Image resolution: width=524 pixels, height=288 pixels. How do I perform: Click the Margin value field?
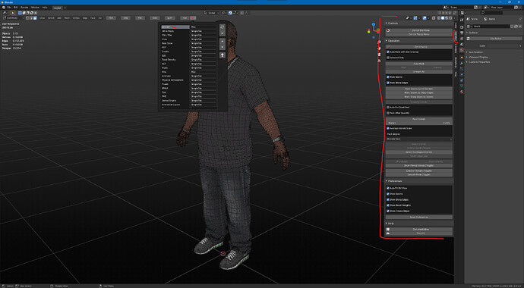pos(419,123)
